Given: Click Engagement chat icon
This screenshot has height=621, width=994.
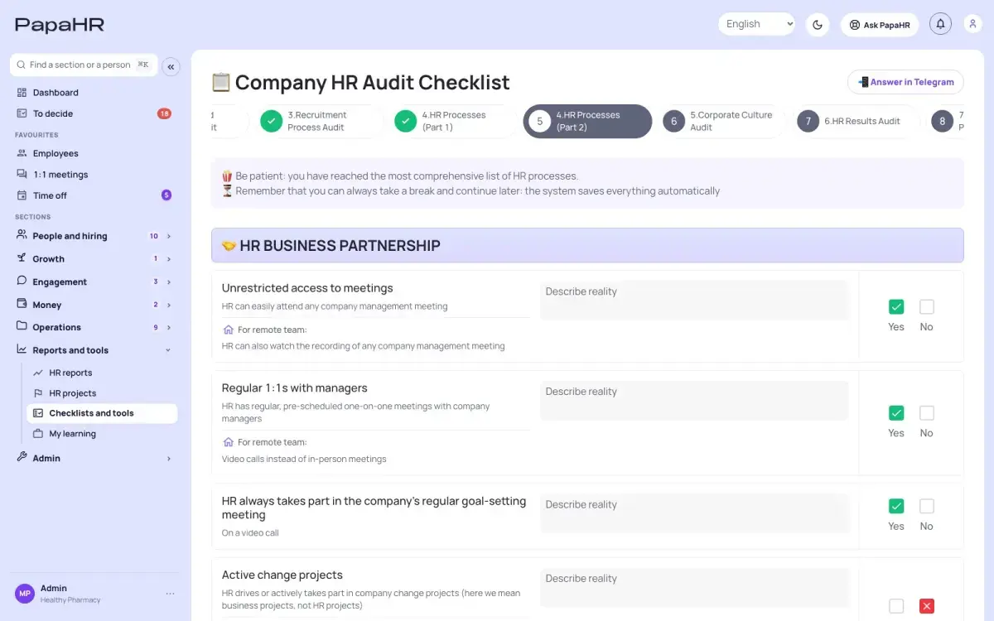Looking at the screenshot, I should click(x=22, y=282).
